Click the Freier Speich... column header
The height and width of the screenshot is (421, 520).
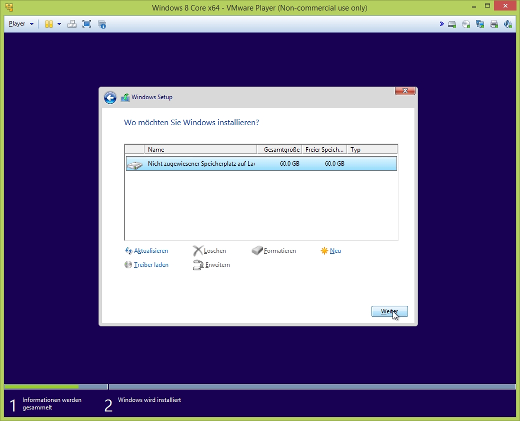pos(324,149)
